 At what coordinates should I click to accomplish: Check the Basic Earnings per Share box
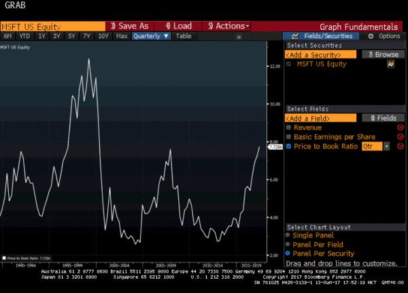pyautogui.click(x=289, y=137)
